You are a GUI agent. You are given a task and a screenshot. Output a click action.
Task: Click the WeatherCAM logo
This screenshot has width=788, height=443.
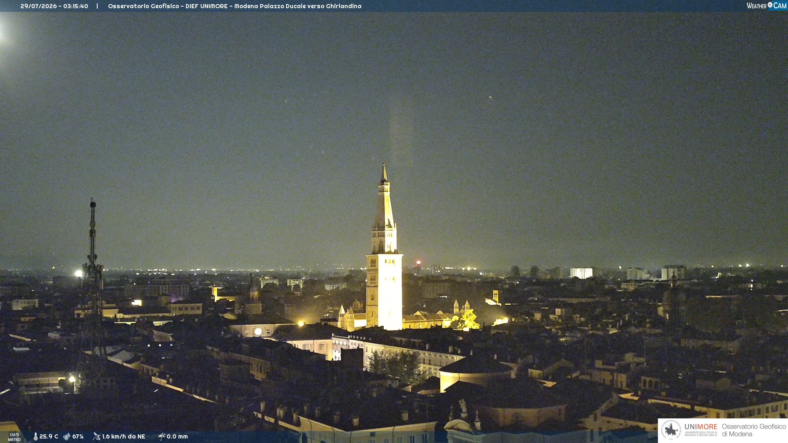766,6
